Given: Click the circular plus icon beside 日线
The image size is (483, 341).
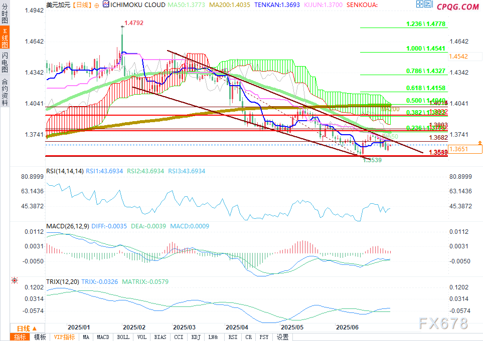Looking at the screenshot, I should tap(97, 5).
